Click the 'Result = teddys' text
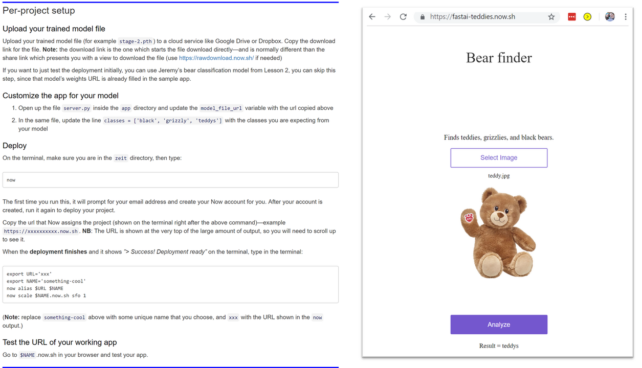This screenshot has width=642, height=368. click(x=498, y=346)
